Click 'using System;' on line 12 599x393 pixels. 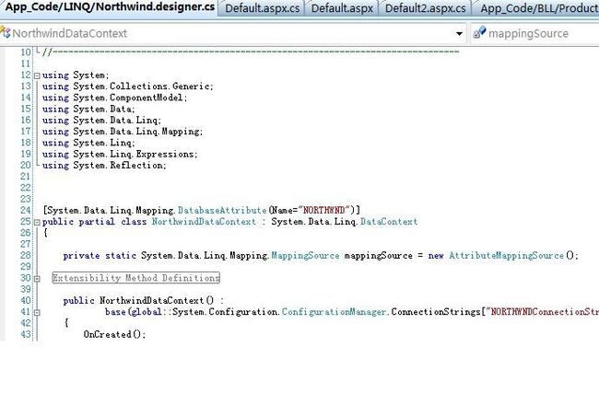[76, 75]
